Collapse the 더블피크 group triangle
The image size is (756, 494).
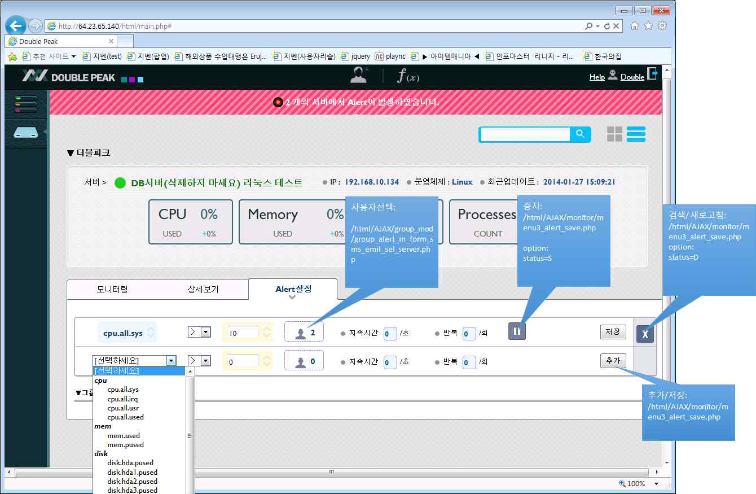pyautogui.click(x=70, y=153)
